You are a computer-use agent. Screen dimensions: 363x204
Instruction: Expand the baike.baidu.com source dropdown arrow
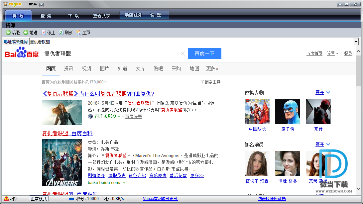click(x=124, y=183)
